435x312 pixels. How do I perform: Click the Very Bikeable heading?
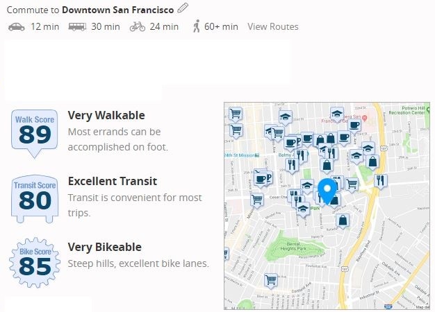[105, 247]
